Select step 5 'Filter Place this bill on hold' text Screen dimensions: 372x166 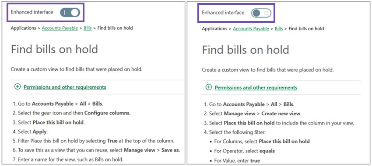(96, 141)
